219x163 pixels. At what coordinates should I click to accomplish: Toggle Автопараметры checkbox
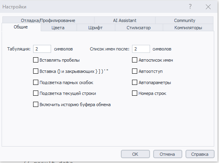coord(134,83)
